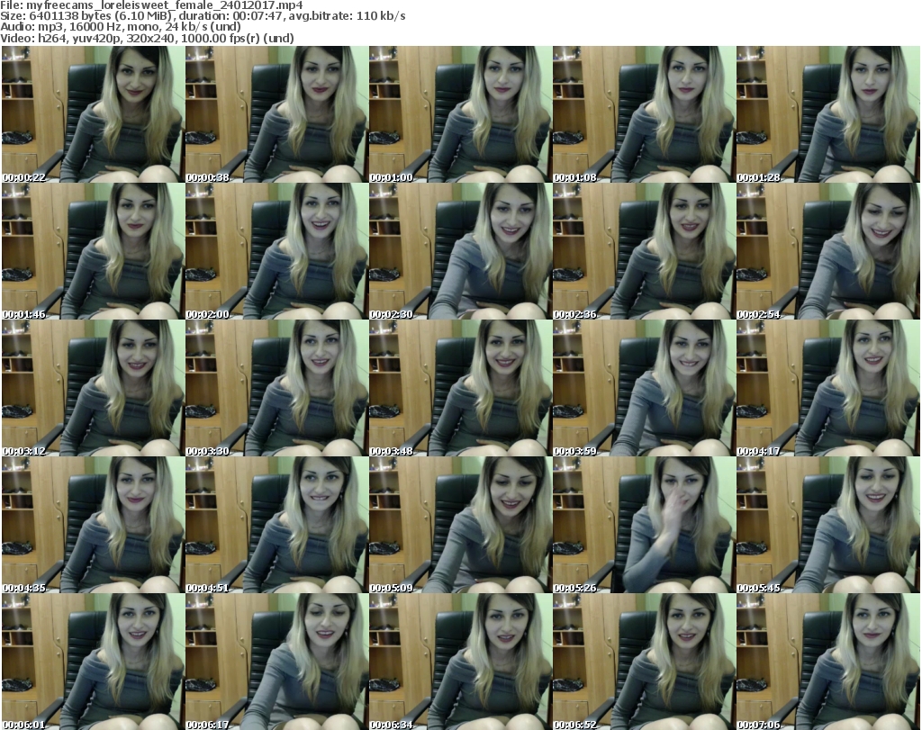
Task: Select the frame at 00:02:54
Action: pos(827,251)
